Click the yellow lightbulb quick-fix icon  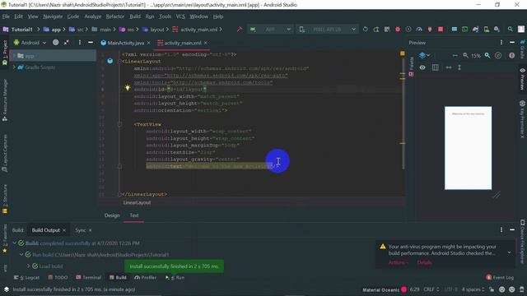click(x=128, y=88)
